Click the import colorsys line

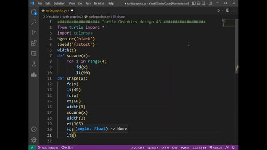point(75,33)
